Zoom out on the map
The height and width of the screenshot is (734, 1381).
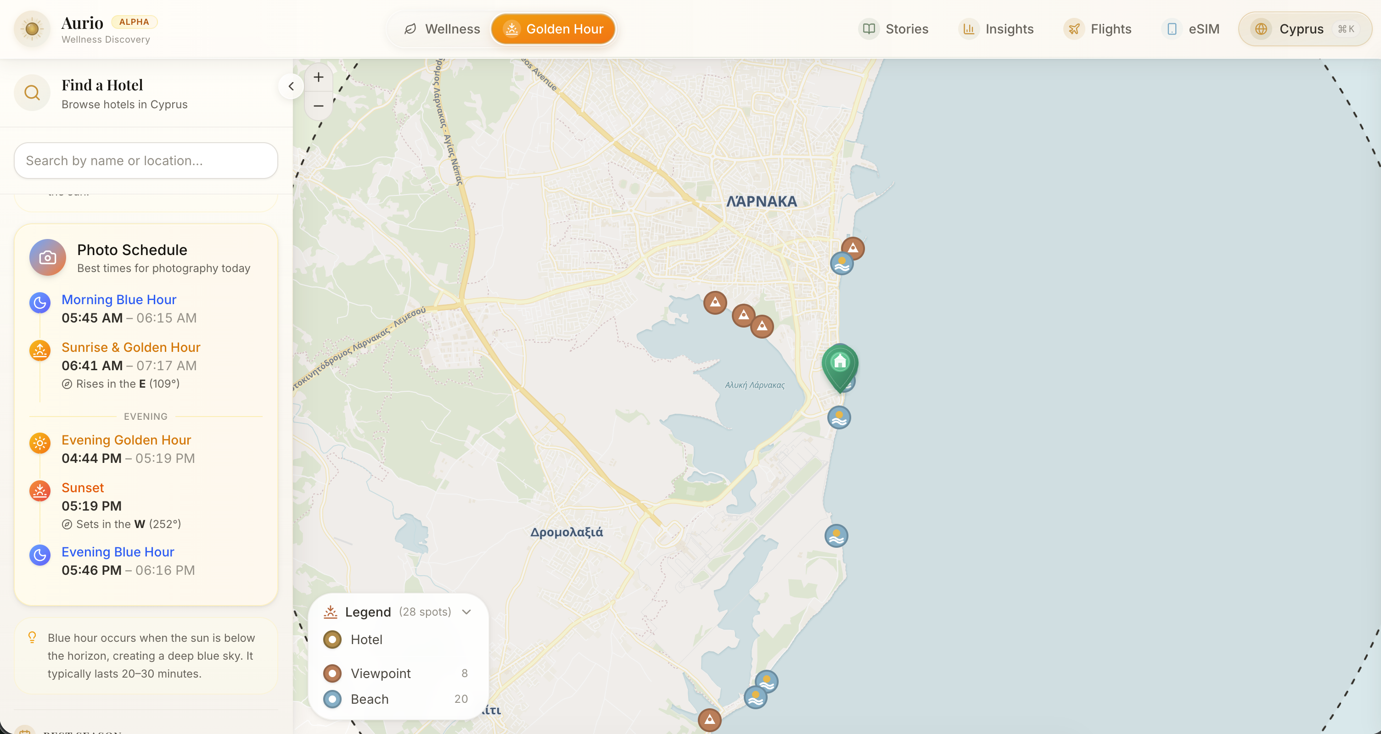(319, 106)
